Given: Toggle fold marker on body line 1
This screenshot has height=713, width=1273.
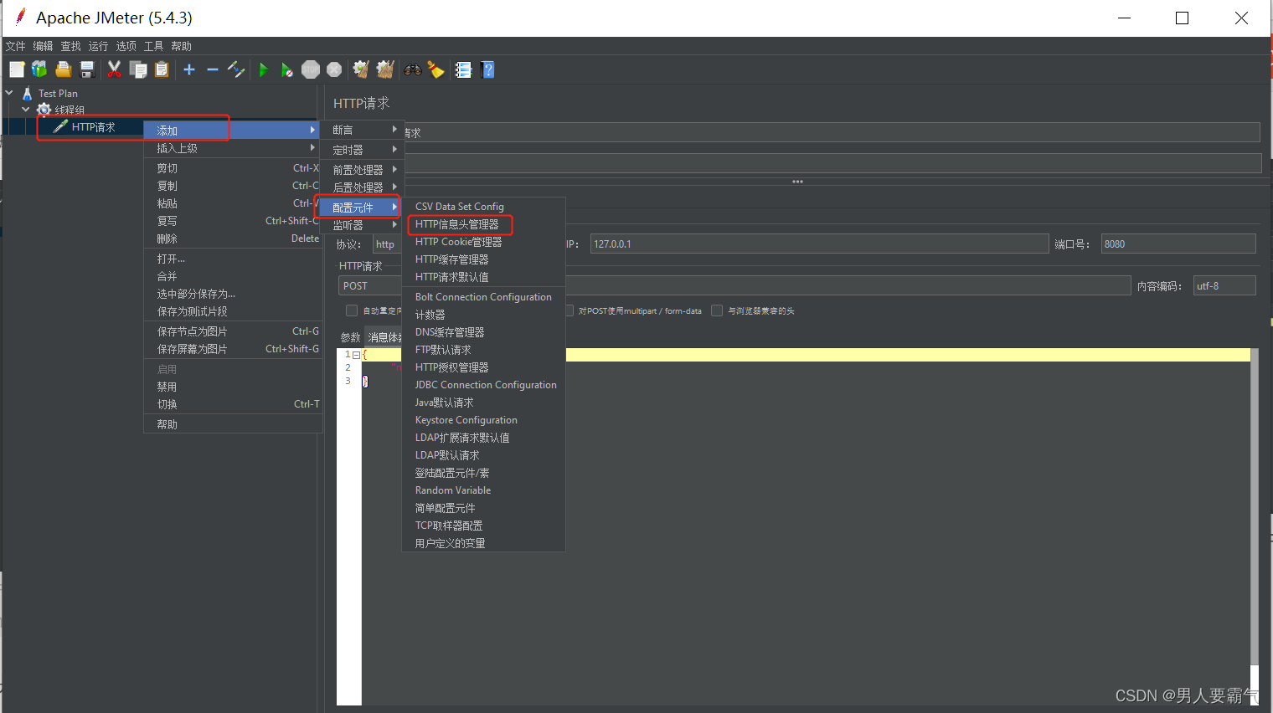Looking at the screenshot, I should click(356, 355).
